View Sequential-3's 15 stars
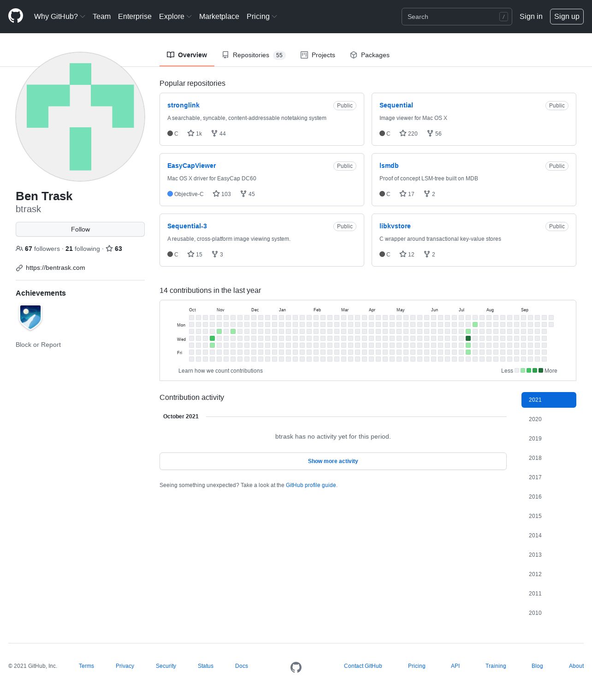The height and width of the screenshot is (696, 592). (195, 254)
